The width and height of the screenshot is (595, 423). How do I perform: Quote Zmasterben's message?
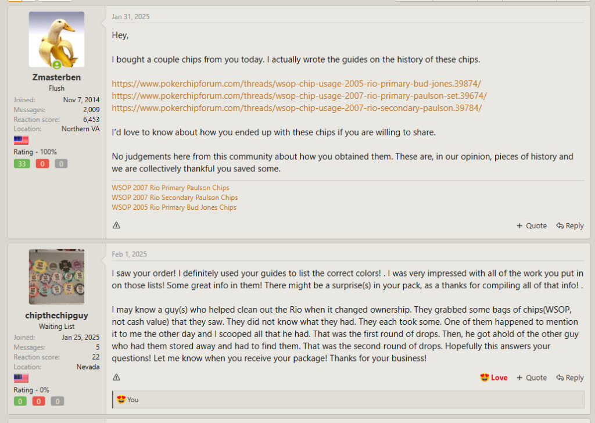click(532, 225)
